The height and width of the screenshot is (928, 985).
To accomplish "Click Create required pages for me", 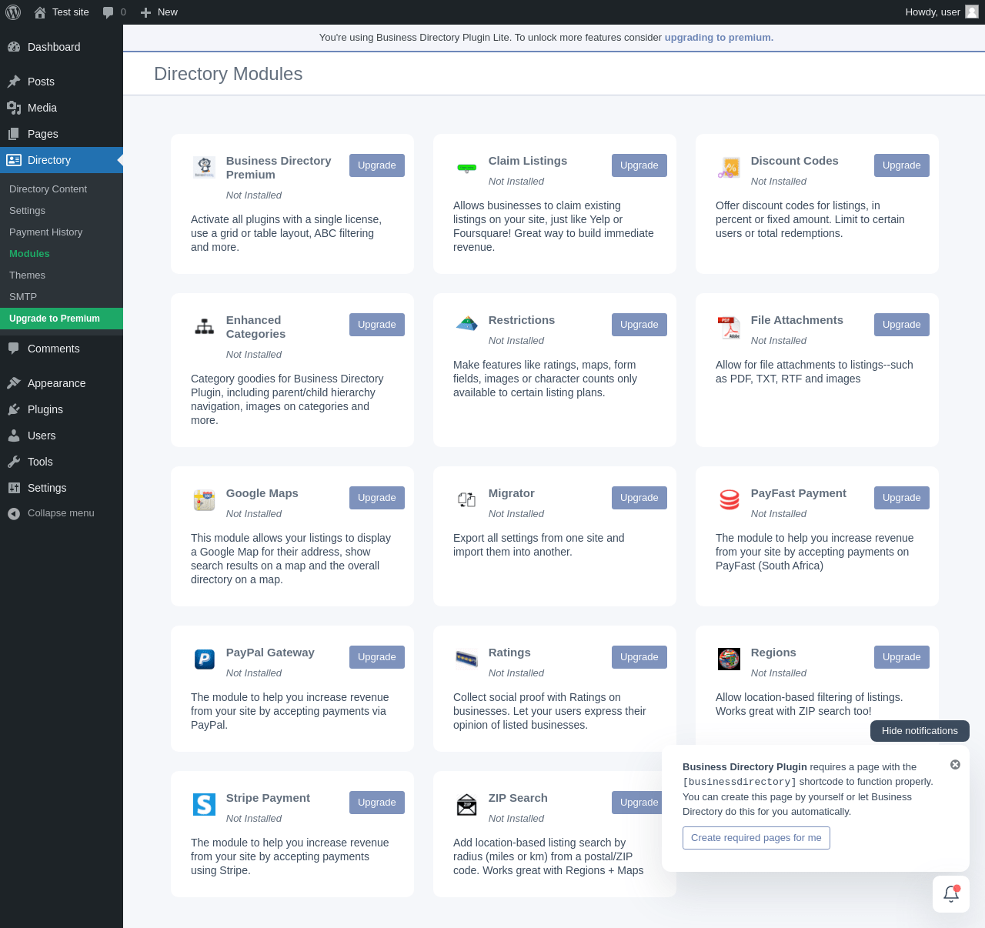I will pos(756,838).
